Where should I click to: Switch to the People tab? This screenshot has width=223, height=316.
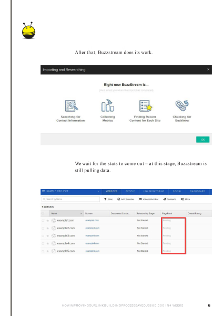tap(130, 191)
